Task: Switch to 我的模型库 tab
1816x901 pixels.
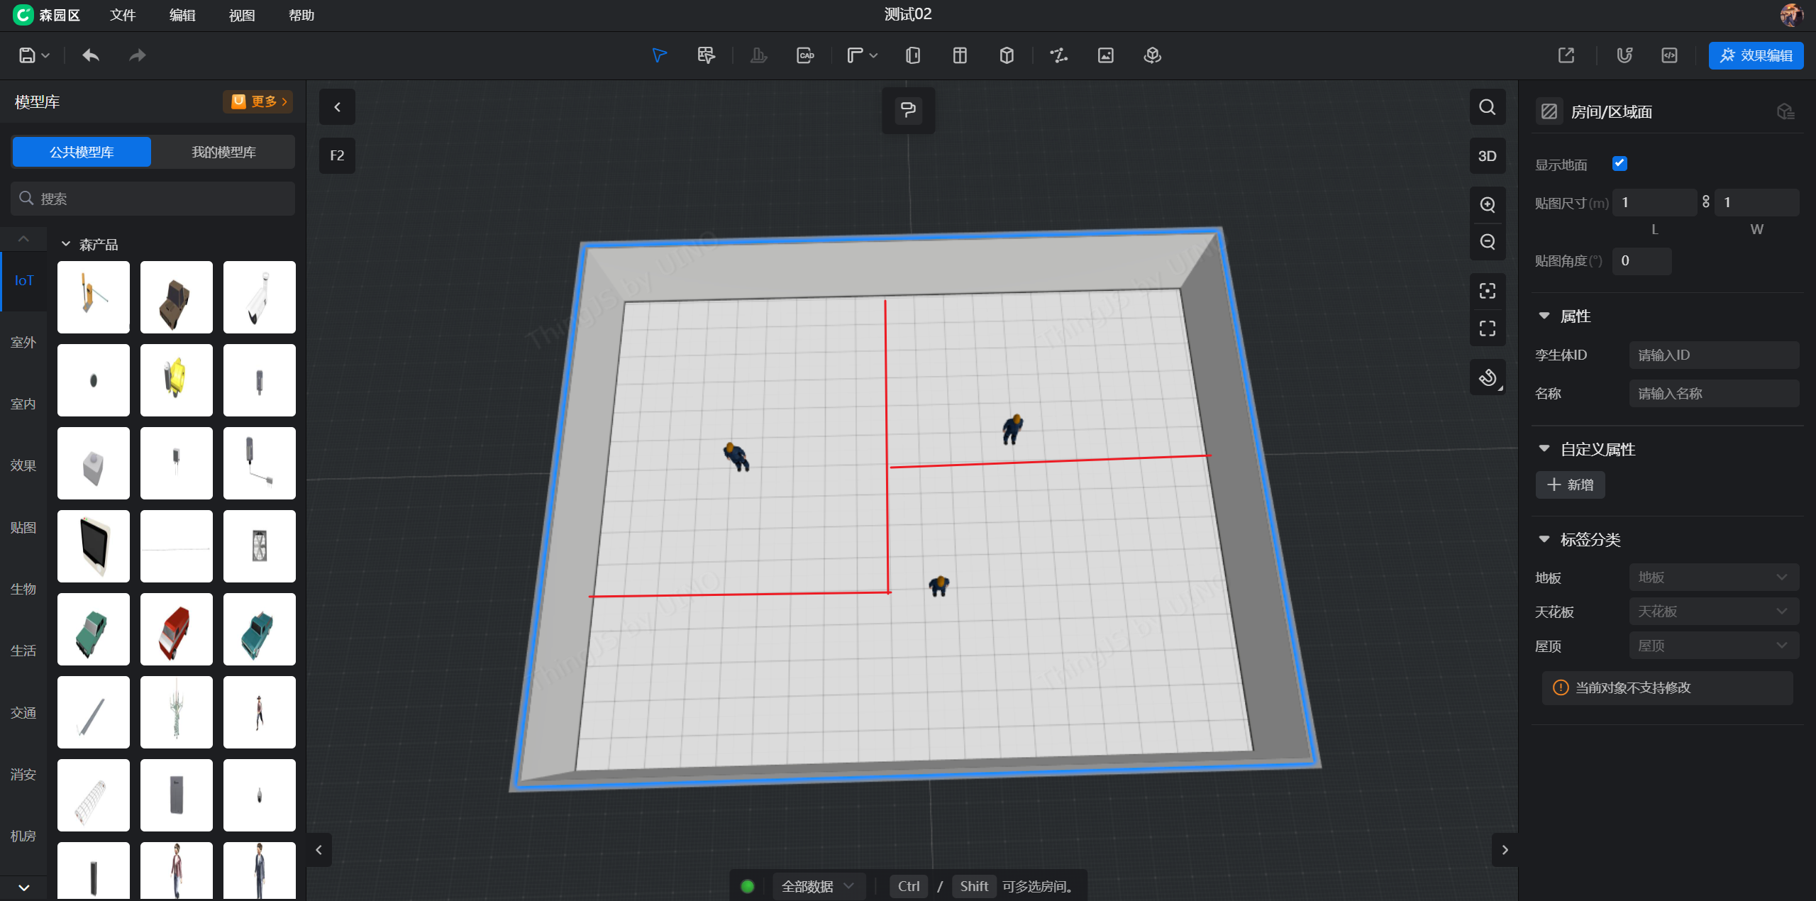Action: 223,152
